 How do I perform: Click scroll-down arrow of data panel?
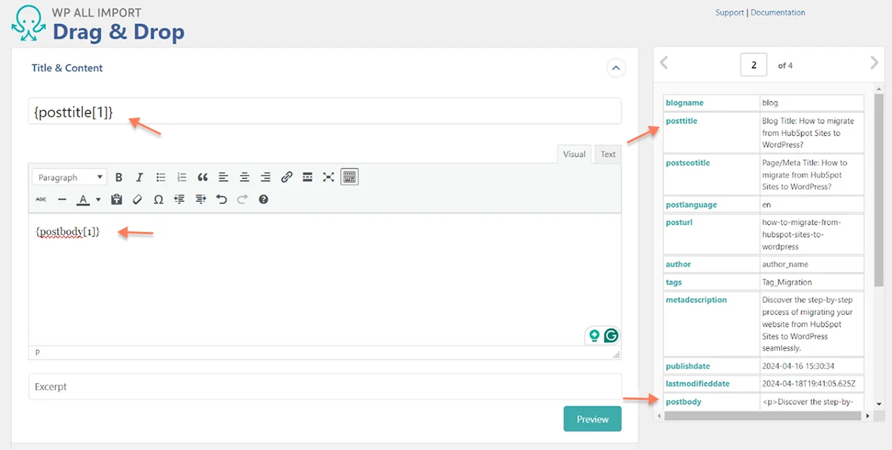click(879, 404)
